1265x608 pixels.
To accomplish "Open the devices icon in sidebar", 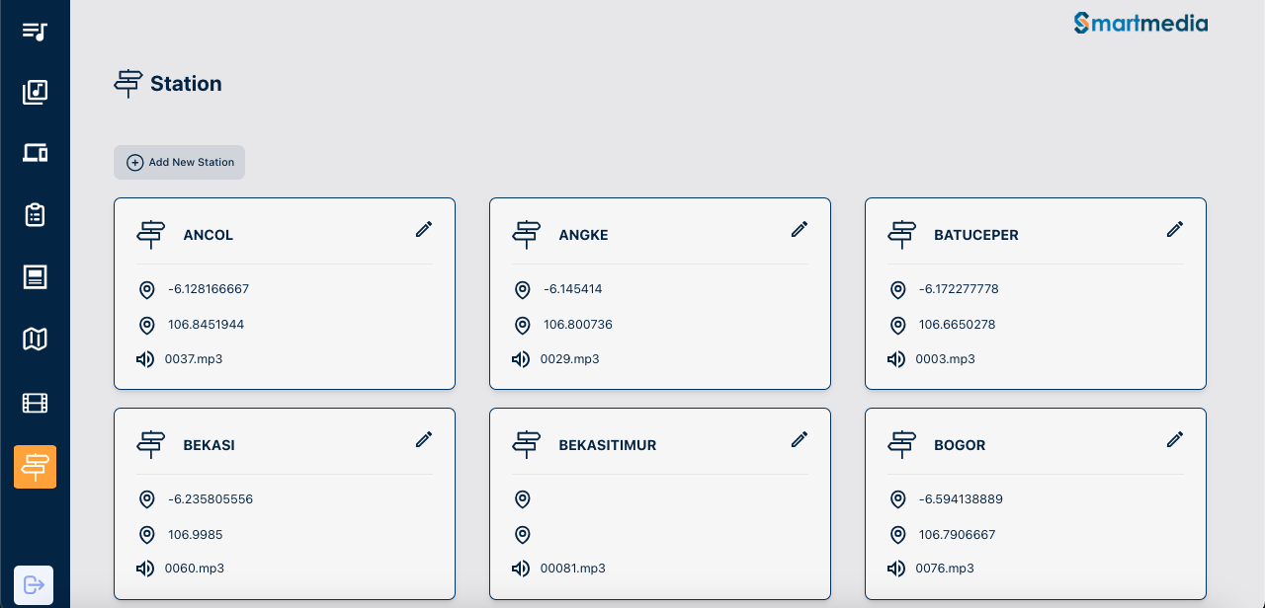I will pyautogui.click(x=35, y=153).
